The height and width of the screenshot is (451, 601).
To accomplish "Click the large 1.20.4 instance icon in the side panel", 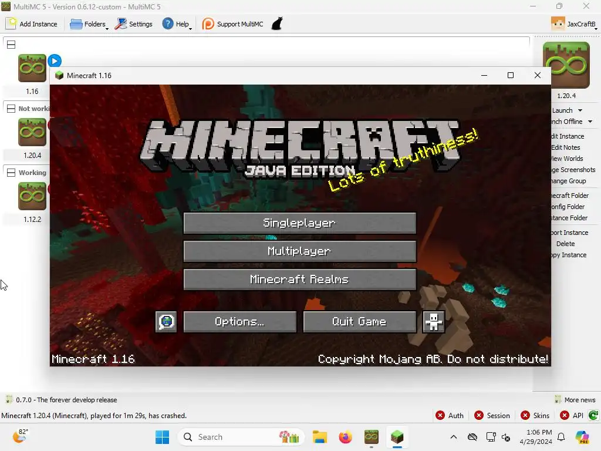I will (x=566, y=65).
